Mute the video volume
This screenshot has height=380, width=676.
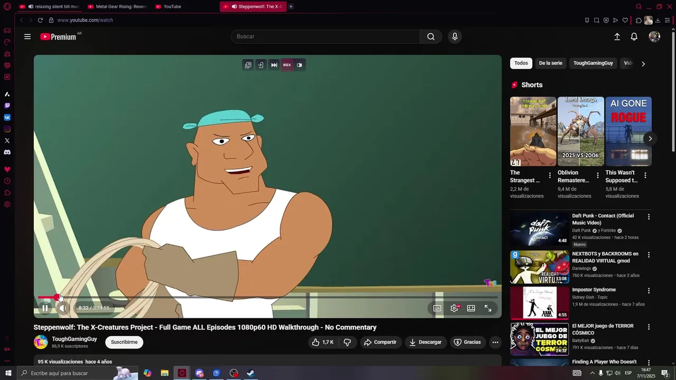tap(62, 308)
